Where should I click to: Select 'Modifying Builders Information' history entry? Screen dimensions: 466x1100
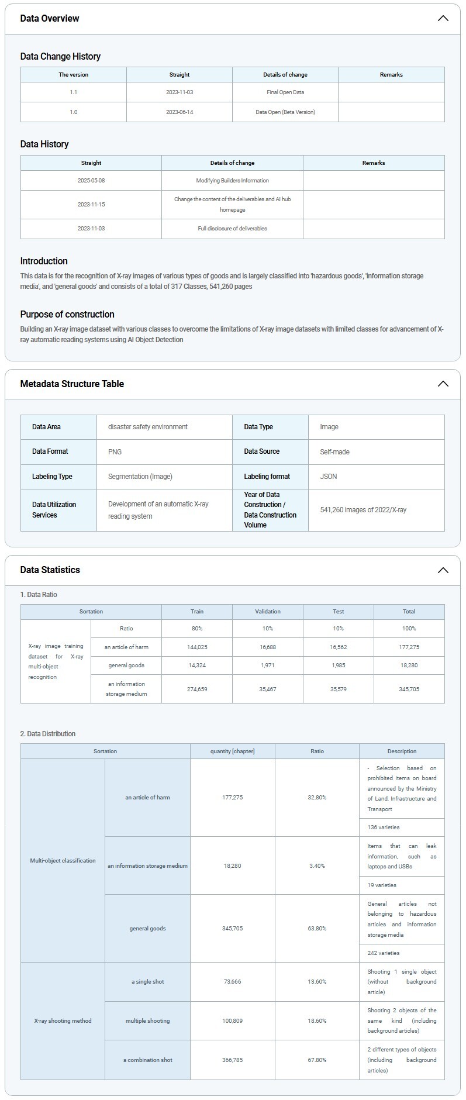232,181
